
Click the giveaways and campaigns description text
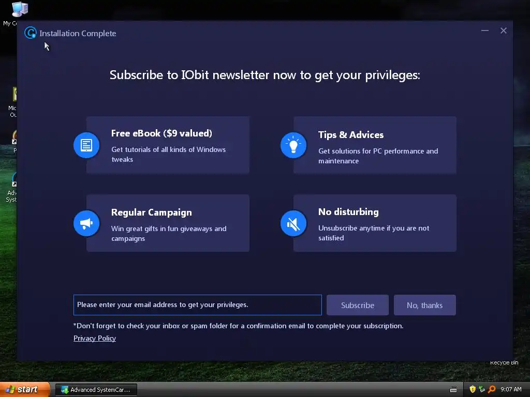point(169,233)
